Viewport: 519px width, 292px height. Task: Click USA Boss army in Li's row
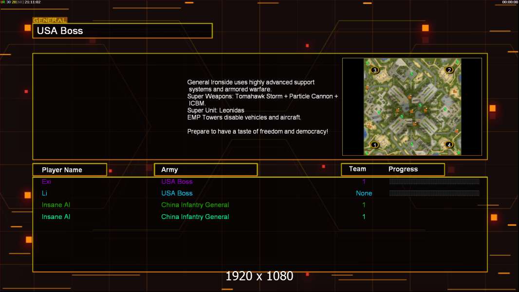click(177, 193)
